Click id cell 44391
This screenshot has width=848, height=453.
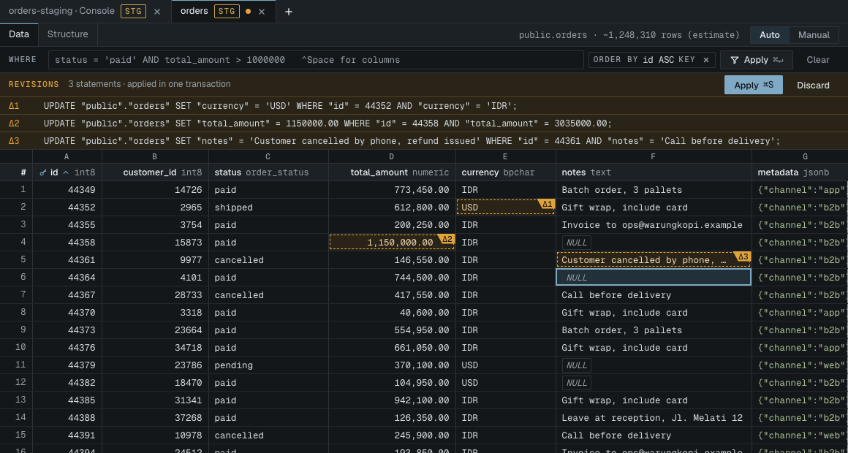tap(67, 435)
